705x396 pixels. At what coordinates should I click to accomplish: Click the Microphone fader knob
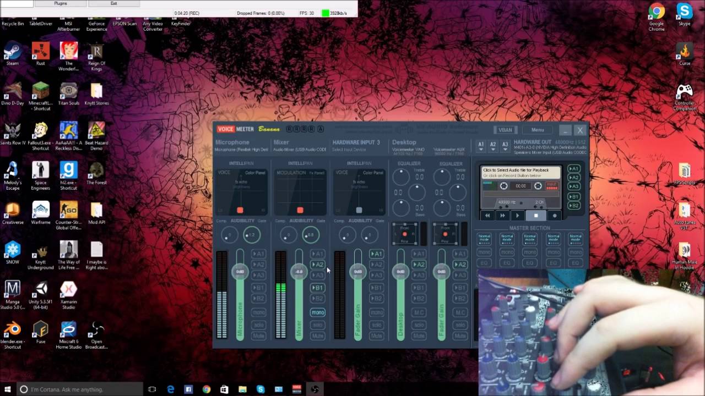(x=240, y=271)
